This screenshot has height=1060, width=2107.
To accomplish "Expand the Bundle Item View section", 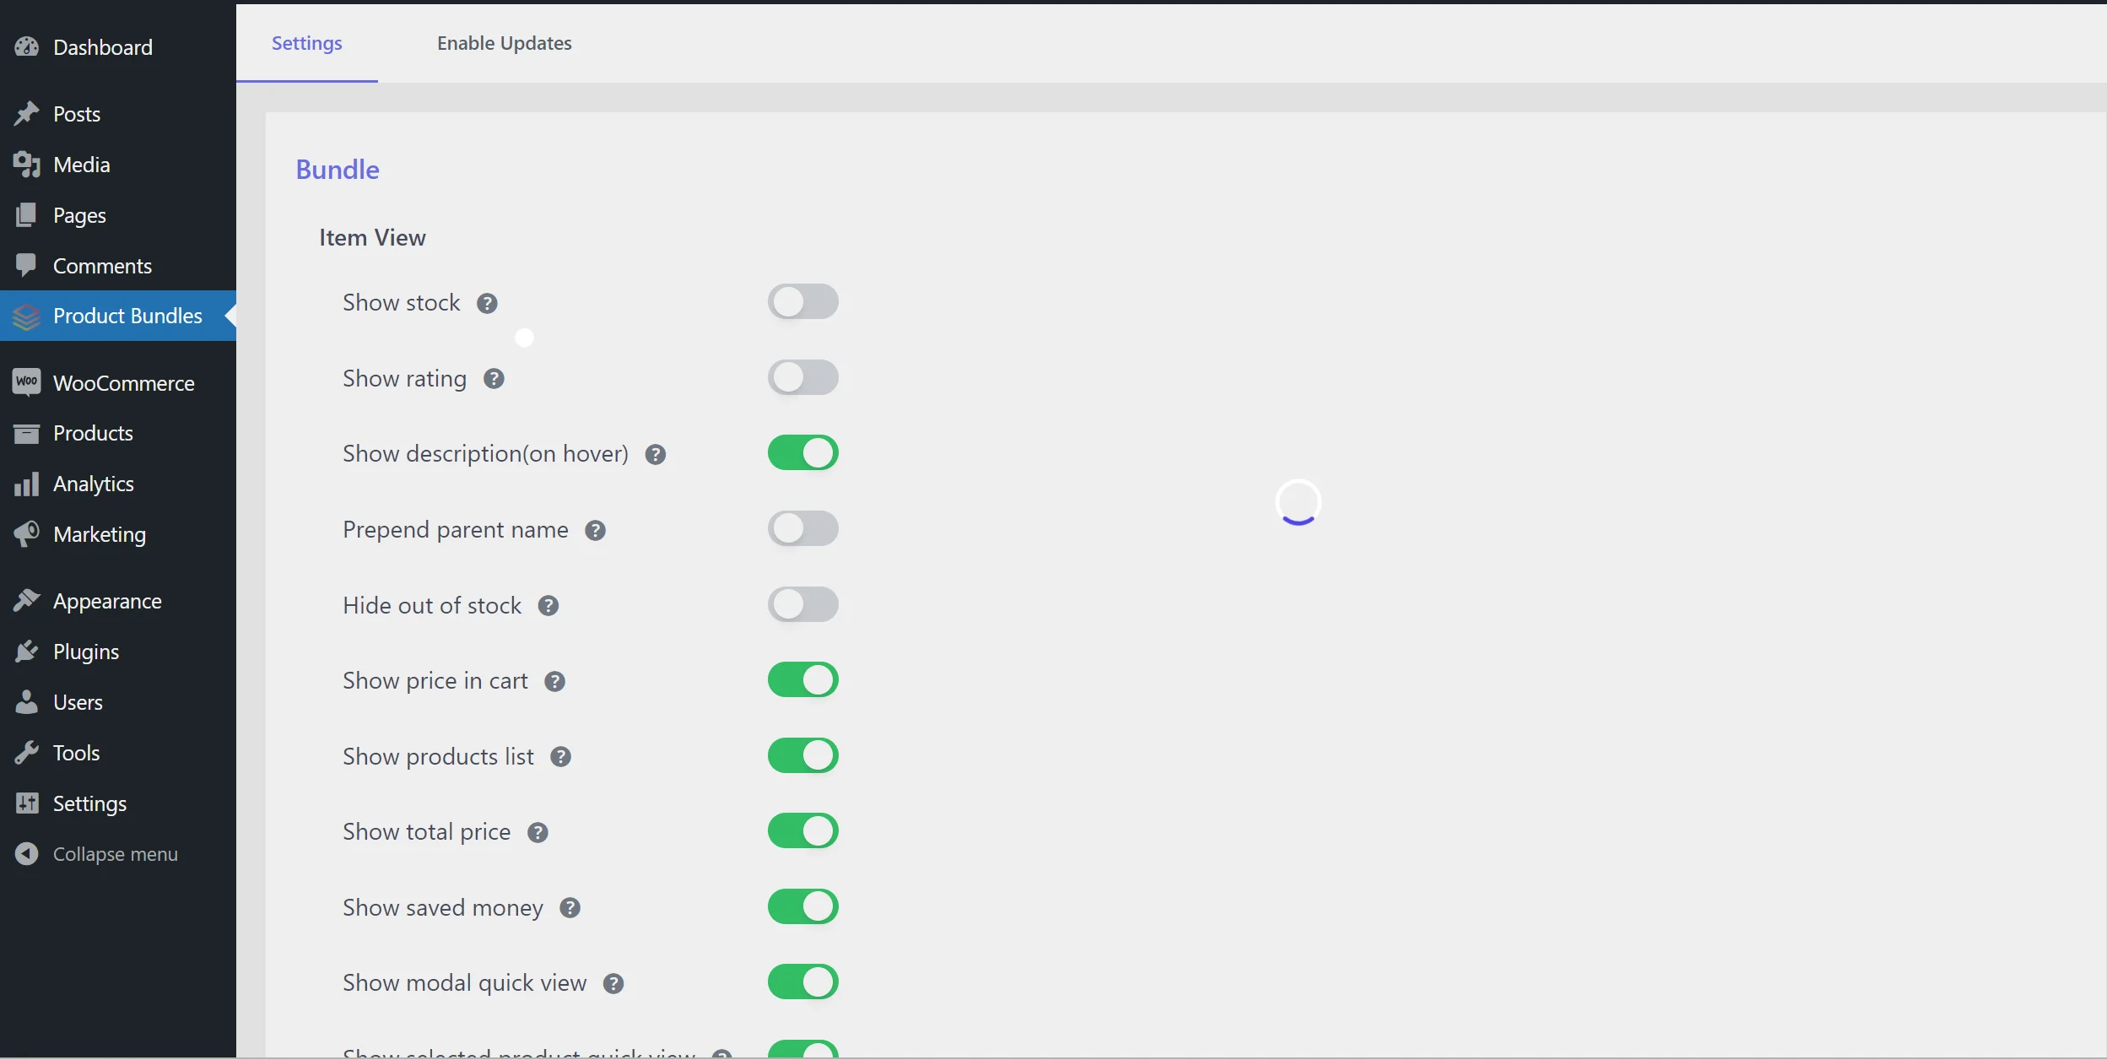I will click(373, 236).
